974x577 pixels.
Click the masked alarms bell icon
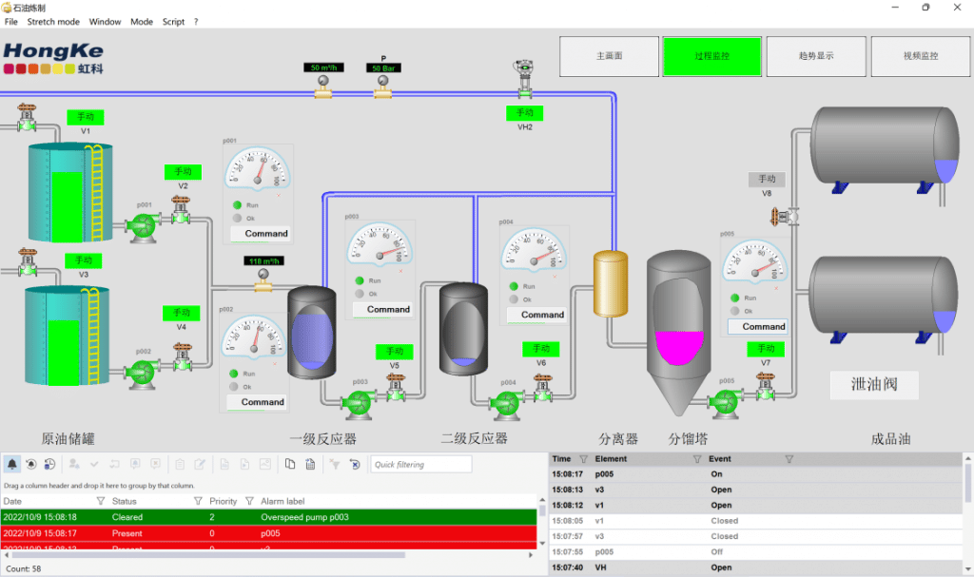click(31, 464)
